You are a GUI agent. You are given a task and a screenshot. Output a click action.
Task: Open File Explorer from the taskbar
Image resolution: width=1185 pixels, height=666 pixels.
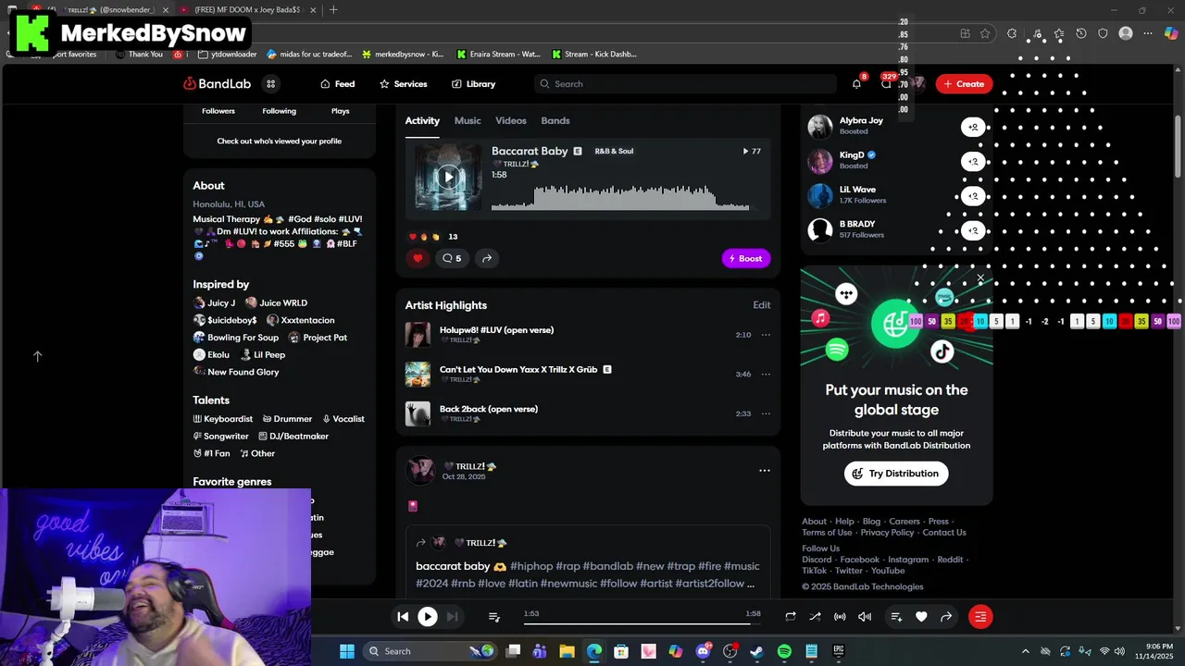567,651
